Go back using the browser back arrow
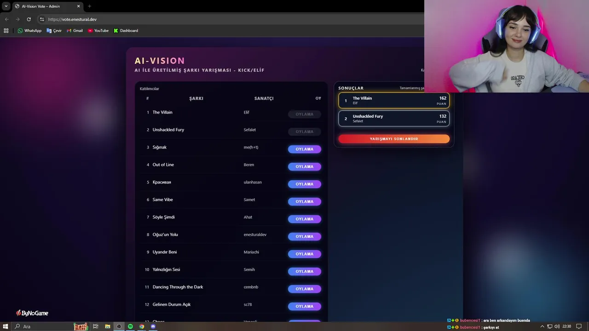Screen dimensions: 589x331 click(x=6, y=19)
